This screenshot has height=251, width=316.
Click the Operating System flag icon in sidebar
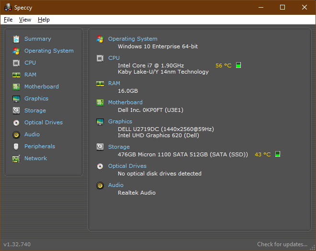tap(16, 51)
